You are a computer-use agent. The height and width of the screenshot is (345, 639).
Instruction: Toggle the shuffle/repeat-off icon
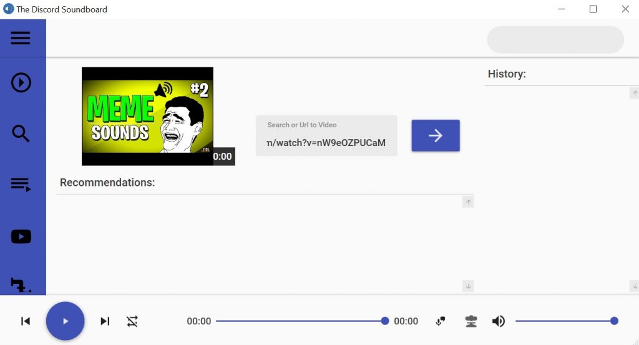point(132,321)
